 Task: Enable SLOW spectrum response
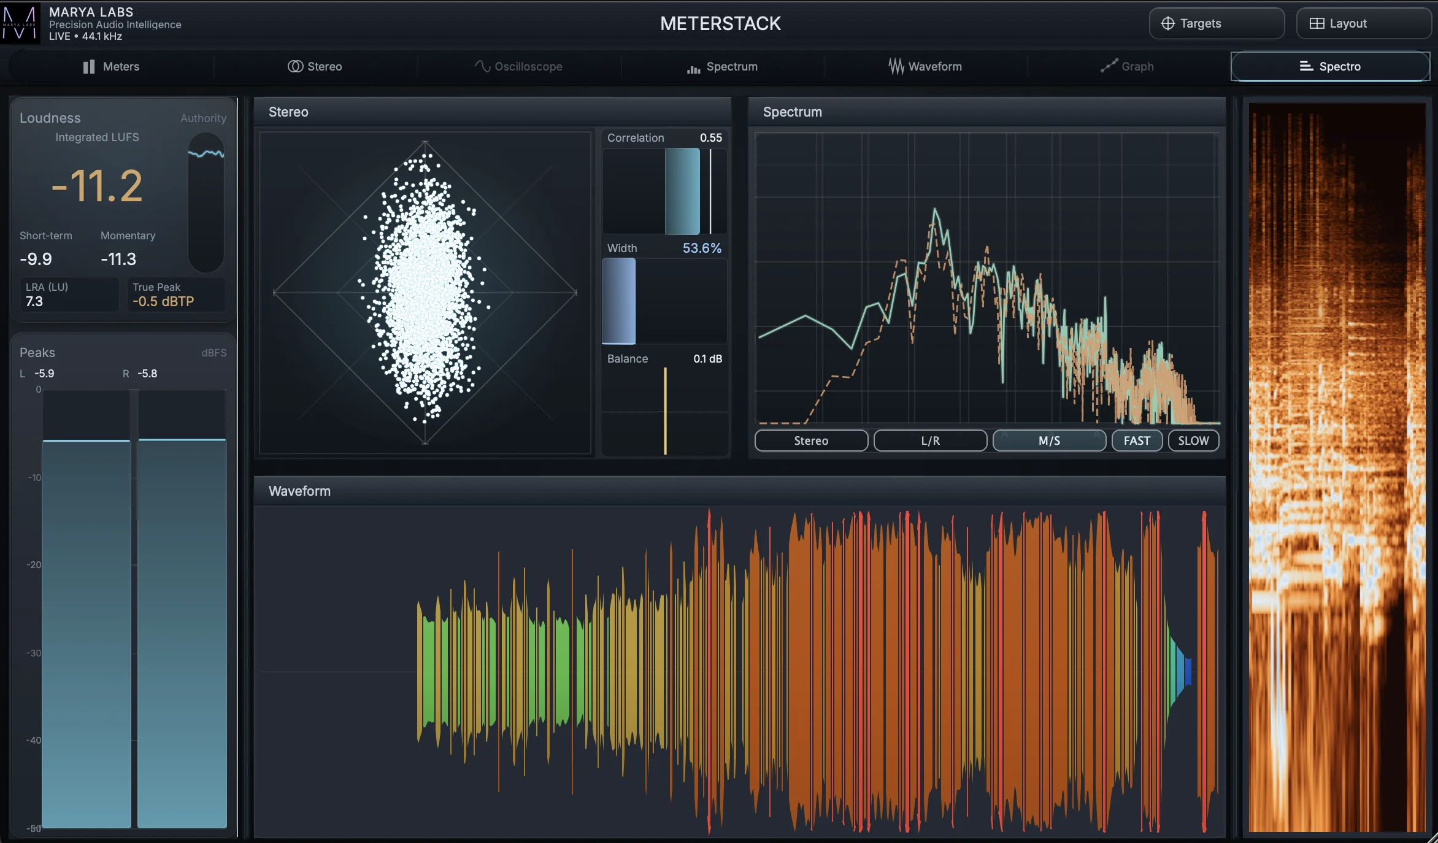(1193, 441)
